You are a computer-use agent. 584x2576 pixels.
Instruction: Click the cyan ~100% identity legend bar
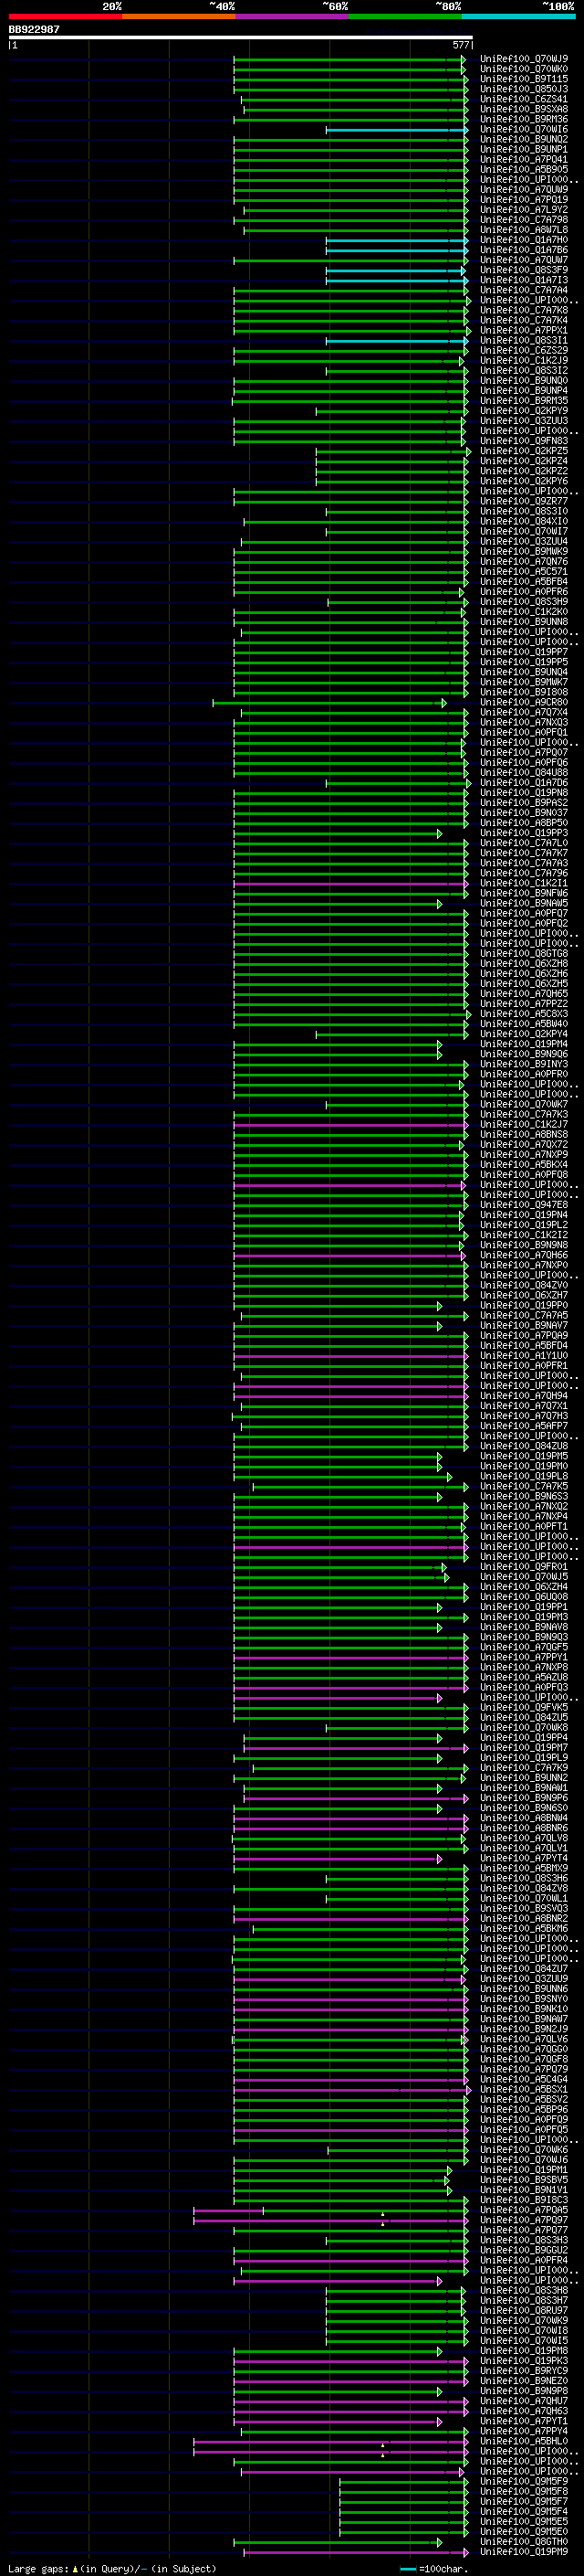(x=518, y=16)
